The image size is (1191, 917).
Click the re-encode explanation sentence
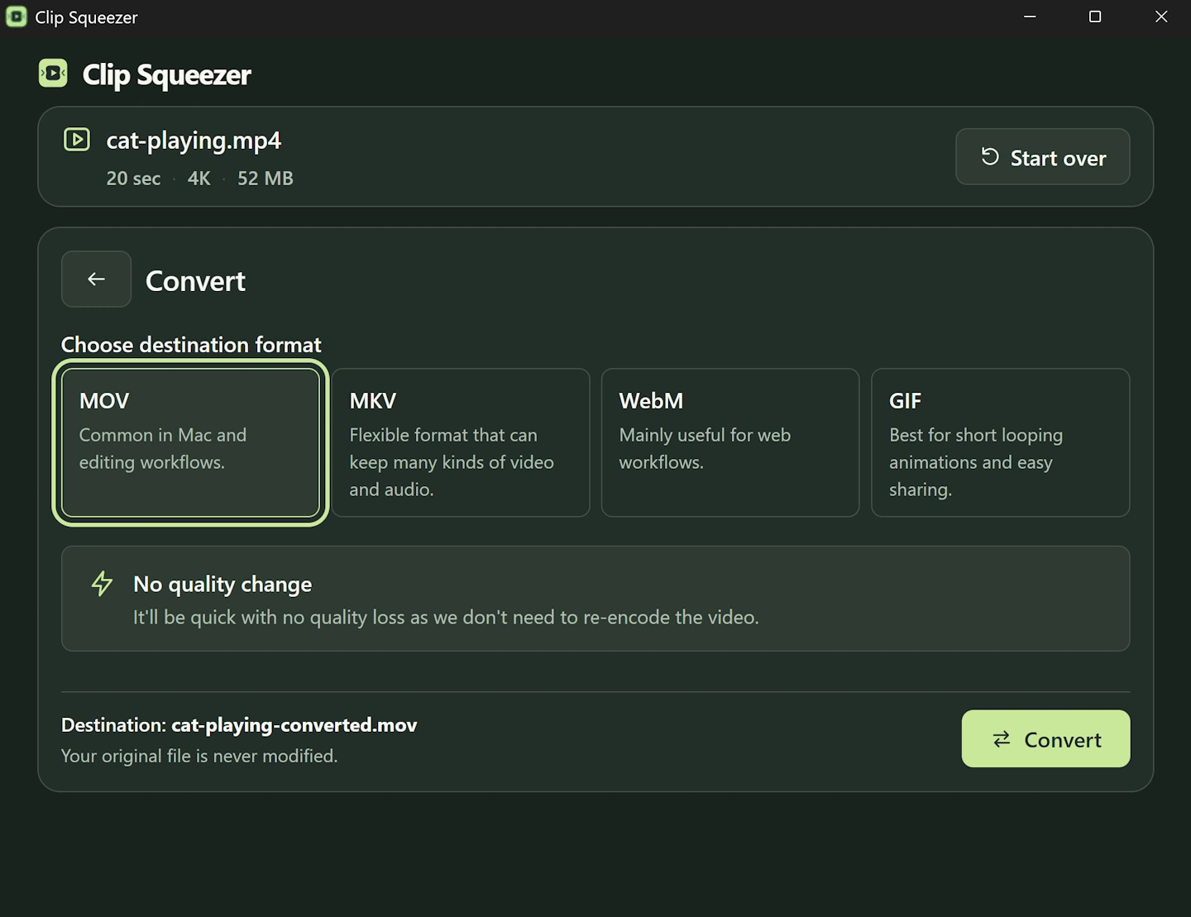pos(446,618)
